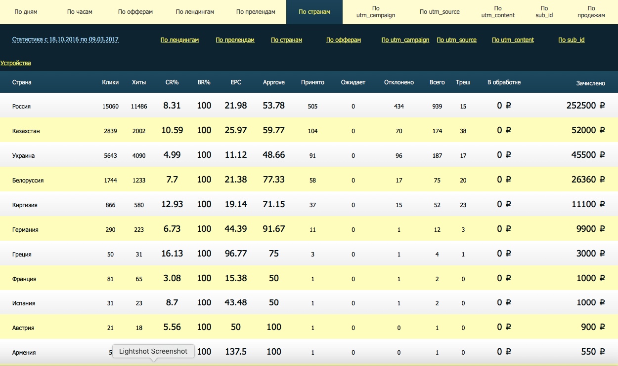This screenshot has height=366, width=618.
Task: Sort by the BR% column header
Action: (204, 82)
